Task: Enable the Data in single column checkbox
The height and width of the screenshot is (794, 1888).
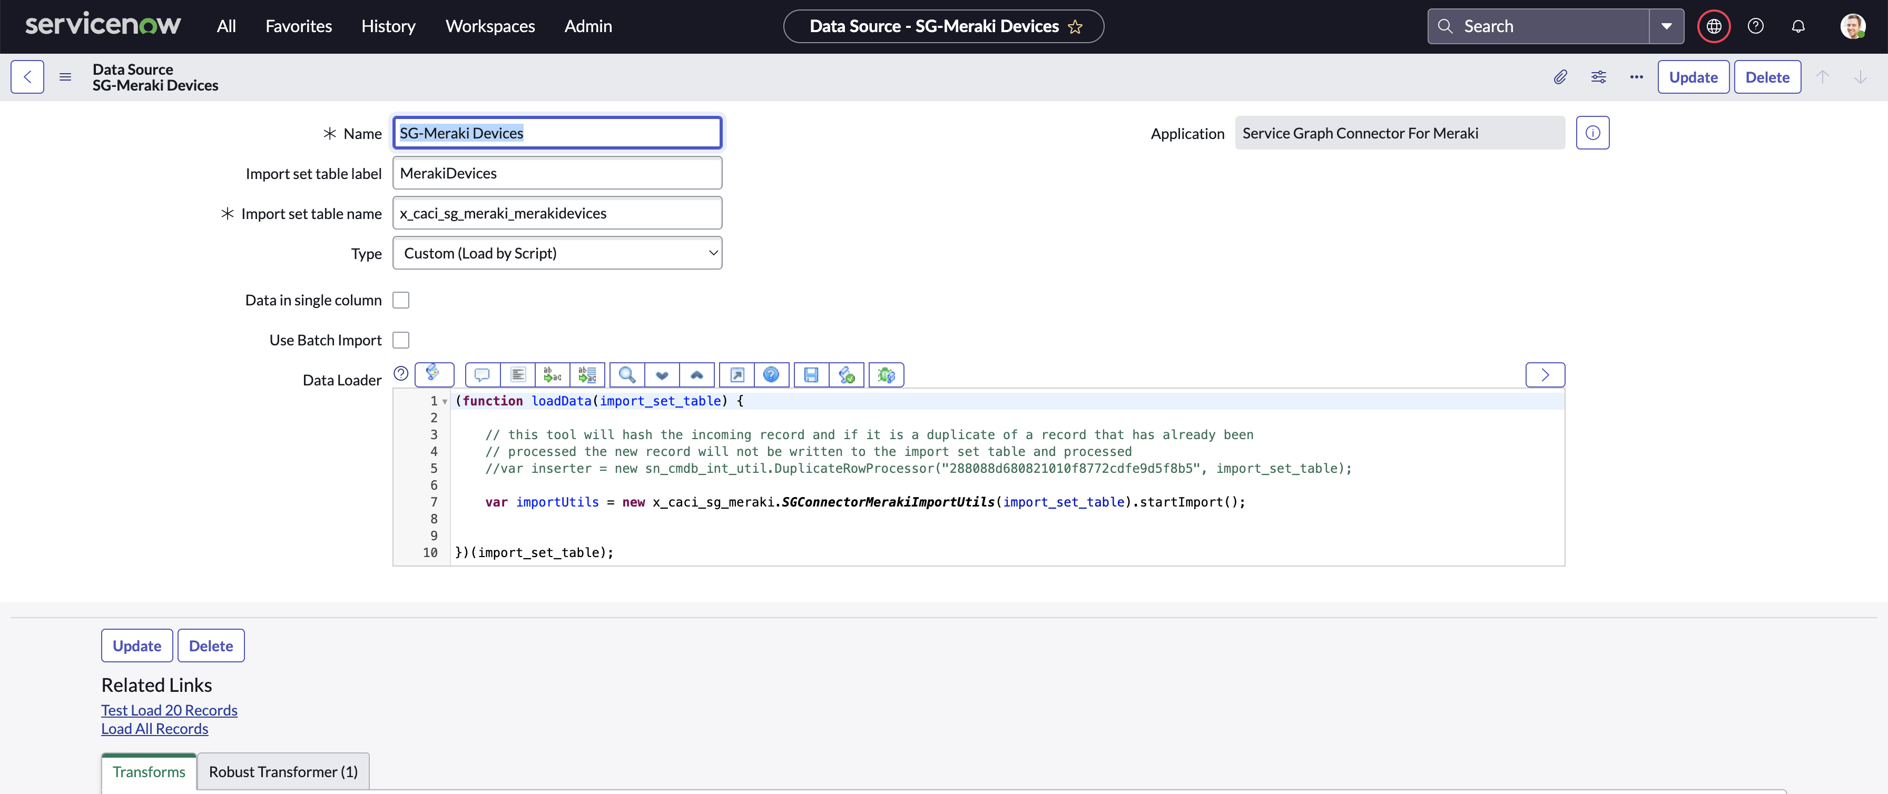Action: 401,300
